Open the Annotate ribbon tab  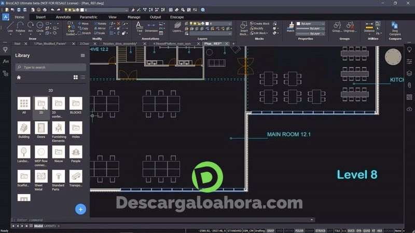coord(63,17)
